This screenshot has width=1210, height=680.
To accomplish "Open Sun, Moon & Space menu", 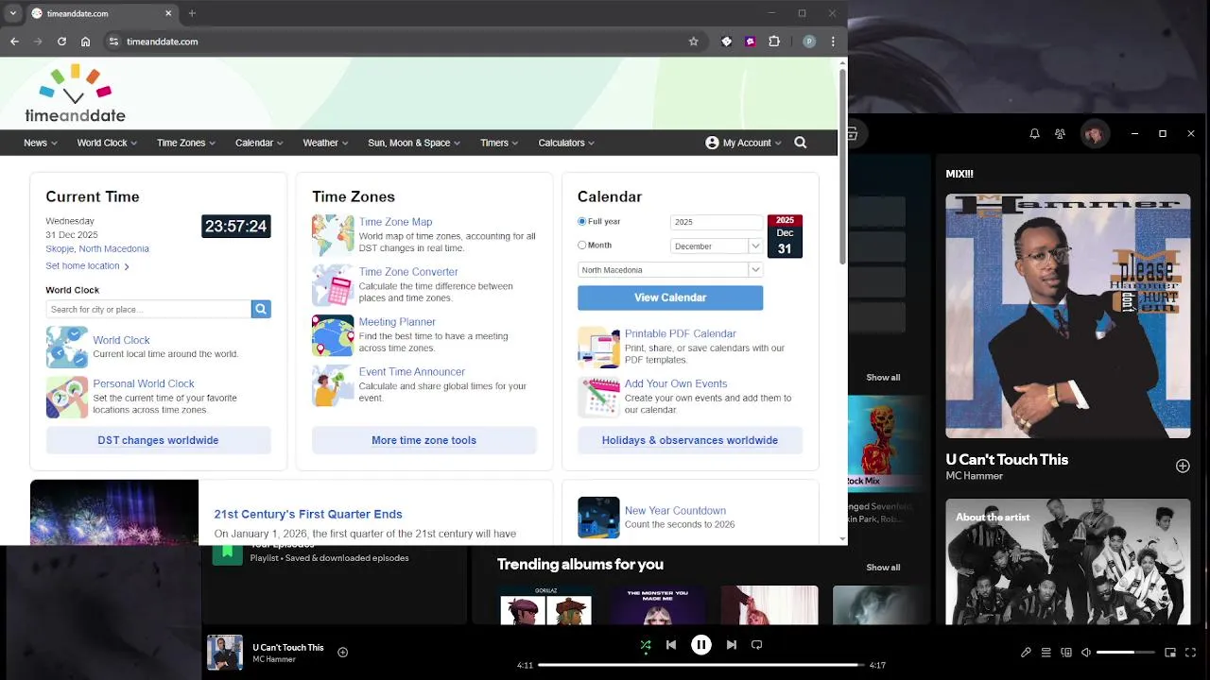I will click(414, 143).
